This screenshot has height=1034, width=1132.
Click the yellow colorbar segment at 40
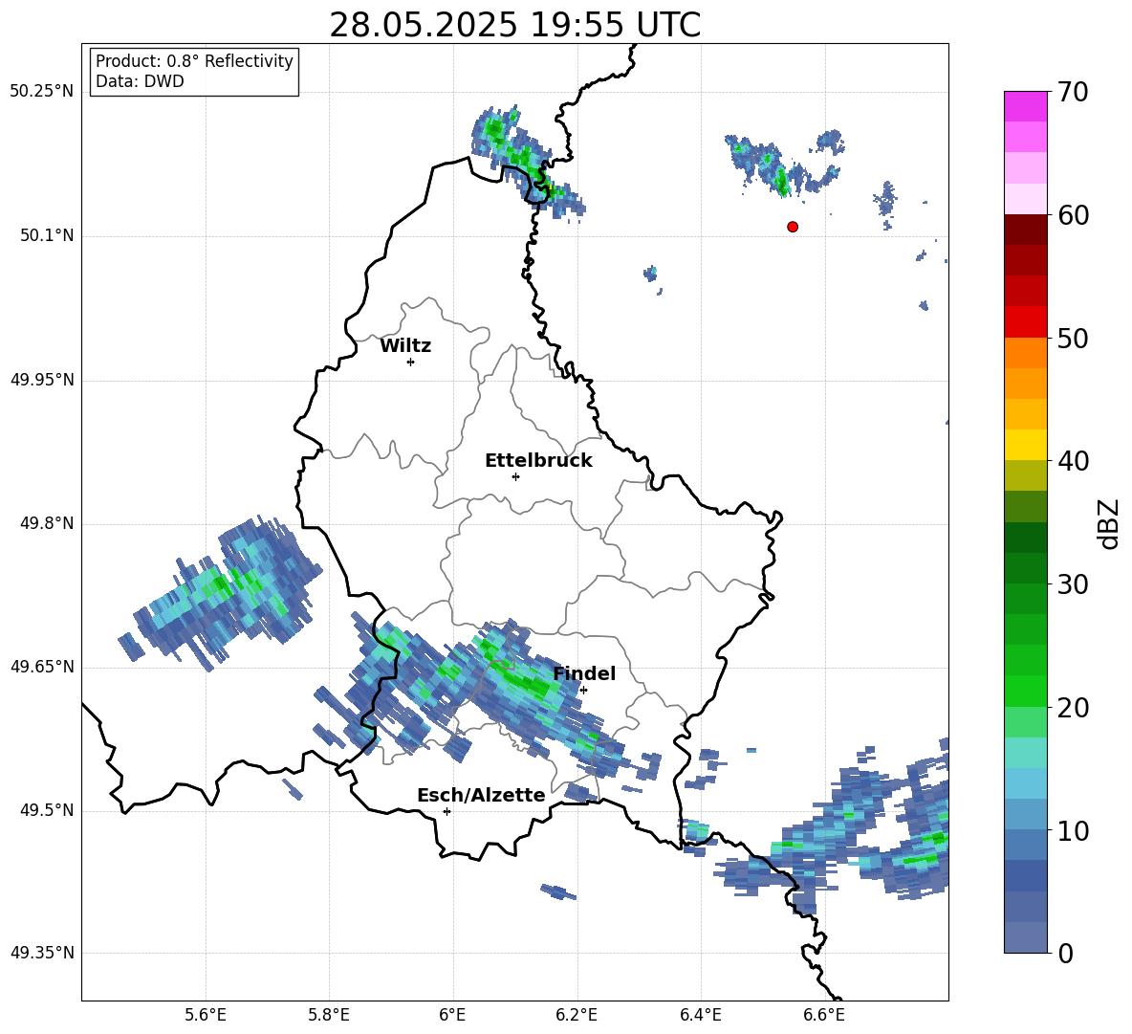pos(1025,445)
